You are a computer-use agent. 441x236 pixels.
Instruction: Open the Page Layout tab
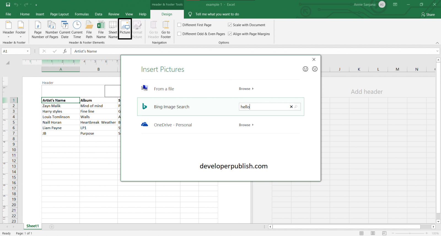coord(60,14)
